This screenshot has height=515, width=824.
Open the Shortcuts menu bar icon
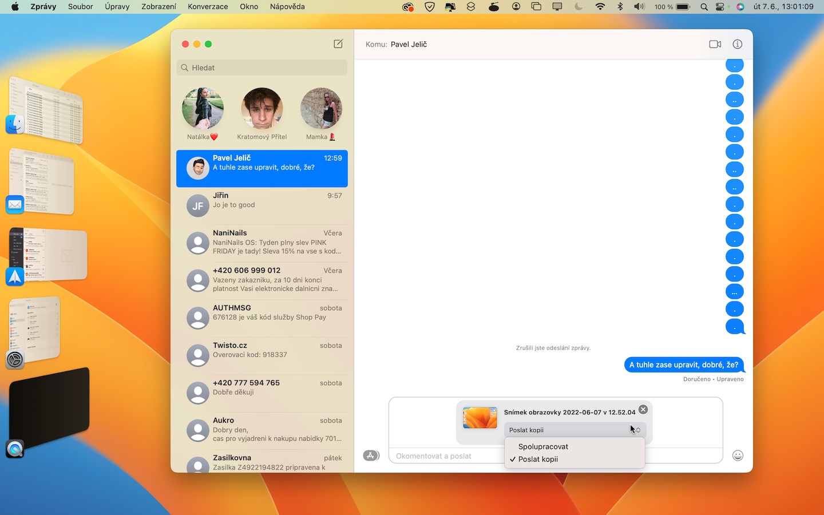[471, 7]
